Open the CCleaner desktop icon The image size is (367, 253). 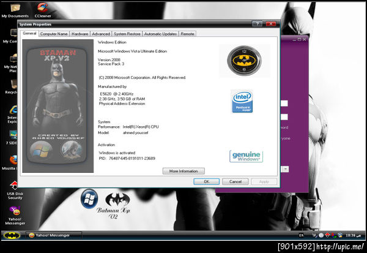[43, 10]
